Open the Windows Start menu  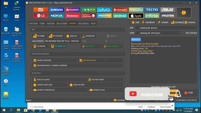coord(4,110)
